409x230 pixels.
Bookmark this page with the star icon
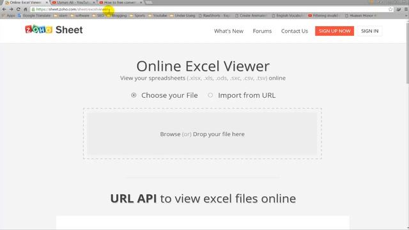pyautogui.click(x=390, y=9)
